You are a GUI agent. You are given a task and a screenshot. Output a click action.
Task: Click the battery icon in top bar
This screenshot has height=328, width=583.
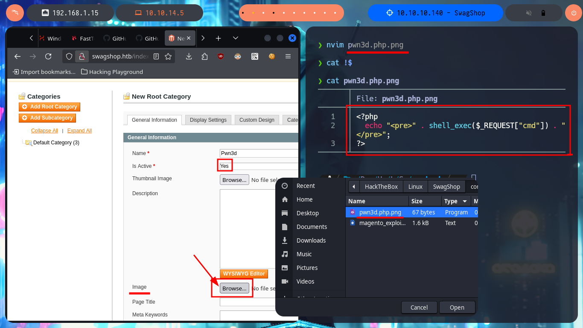click(x=543, y=13)
